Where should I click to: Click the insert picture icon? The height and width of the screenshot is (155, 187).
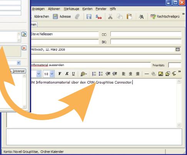161,74
